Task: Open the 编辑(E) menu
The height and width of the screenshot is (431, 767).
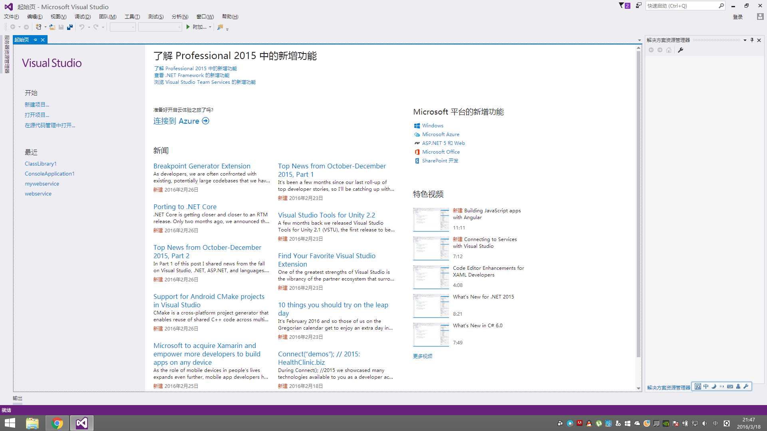Action: pyautogui.click(x=35, y=16)
